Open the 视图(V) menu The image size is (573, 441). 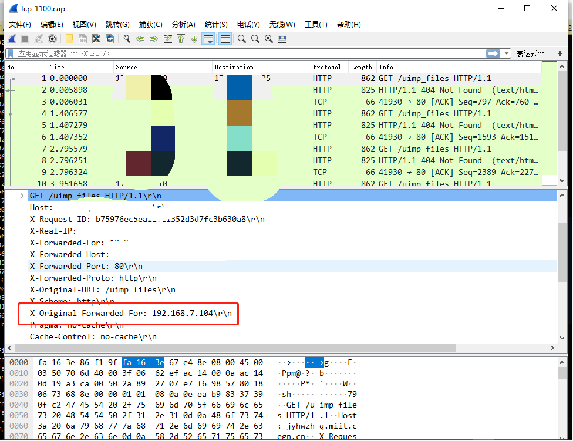point(84,25)
